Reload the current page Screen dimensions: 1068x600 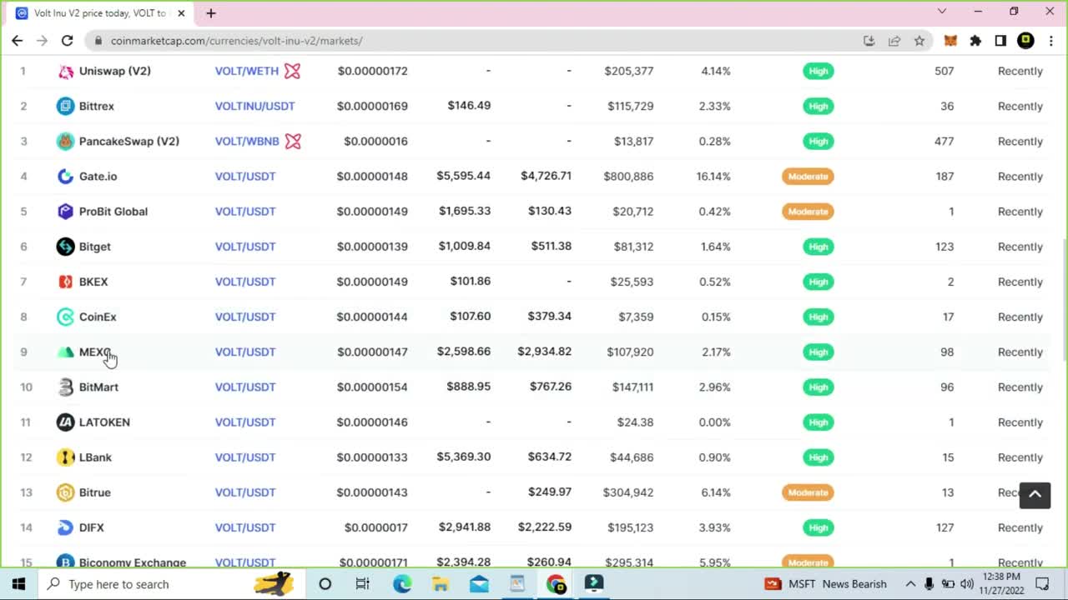coord(67,40)
